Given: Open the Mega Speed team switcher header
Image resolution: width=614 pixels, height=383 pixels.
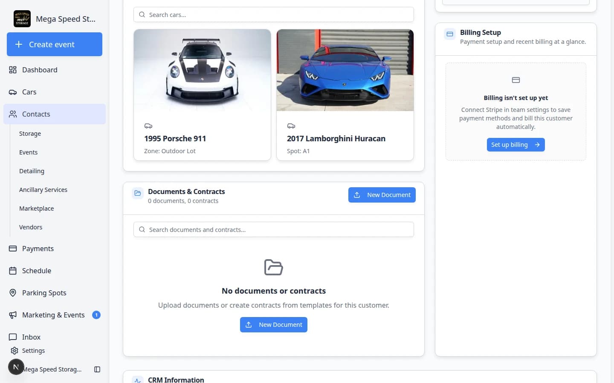Looking at the screenshot, I should point(55,19).
